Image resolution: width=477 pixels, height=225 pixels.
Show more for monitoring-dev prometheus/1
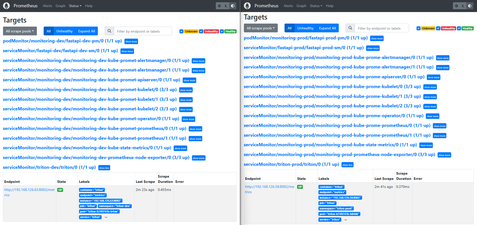[195, 139]
